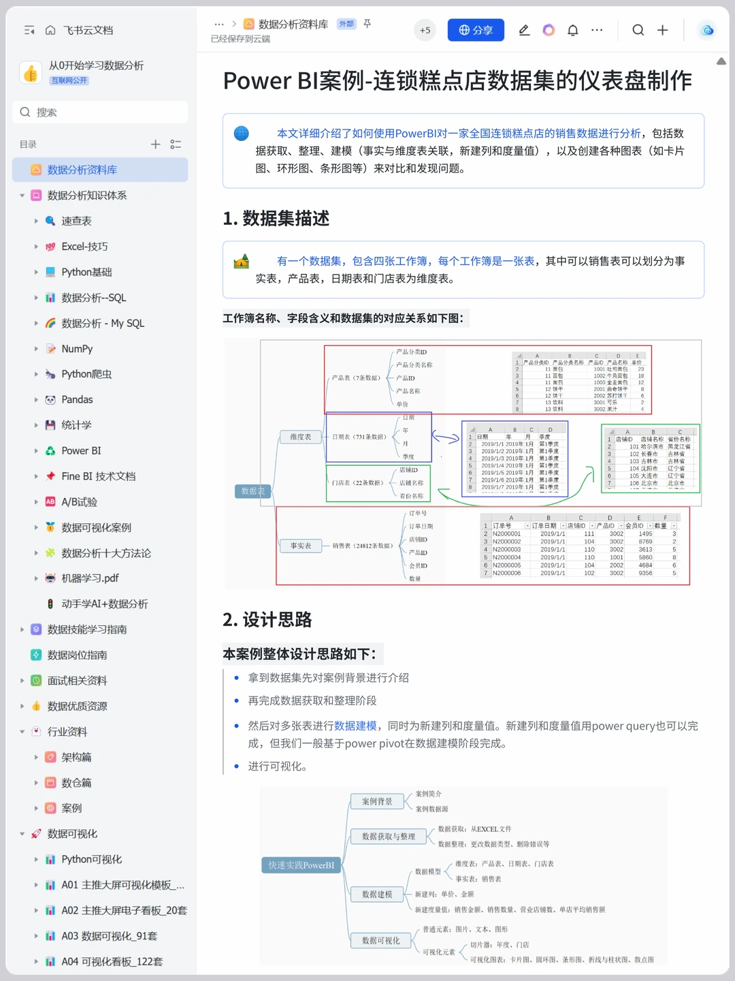Screen dimensions: 735x981
Task: Click the account avatar in the top corner
Action: point(706,30)
